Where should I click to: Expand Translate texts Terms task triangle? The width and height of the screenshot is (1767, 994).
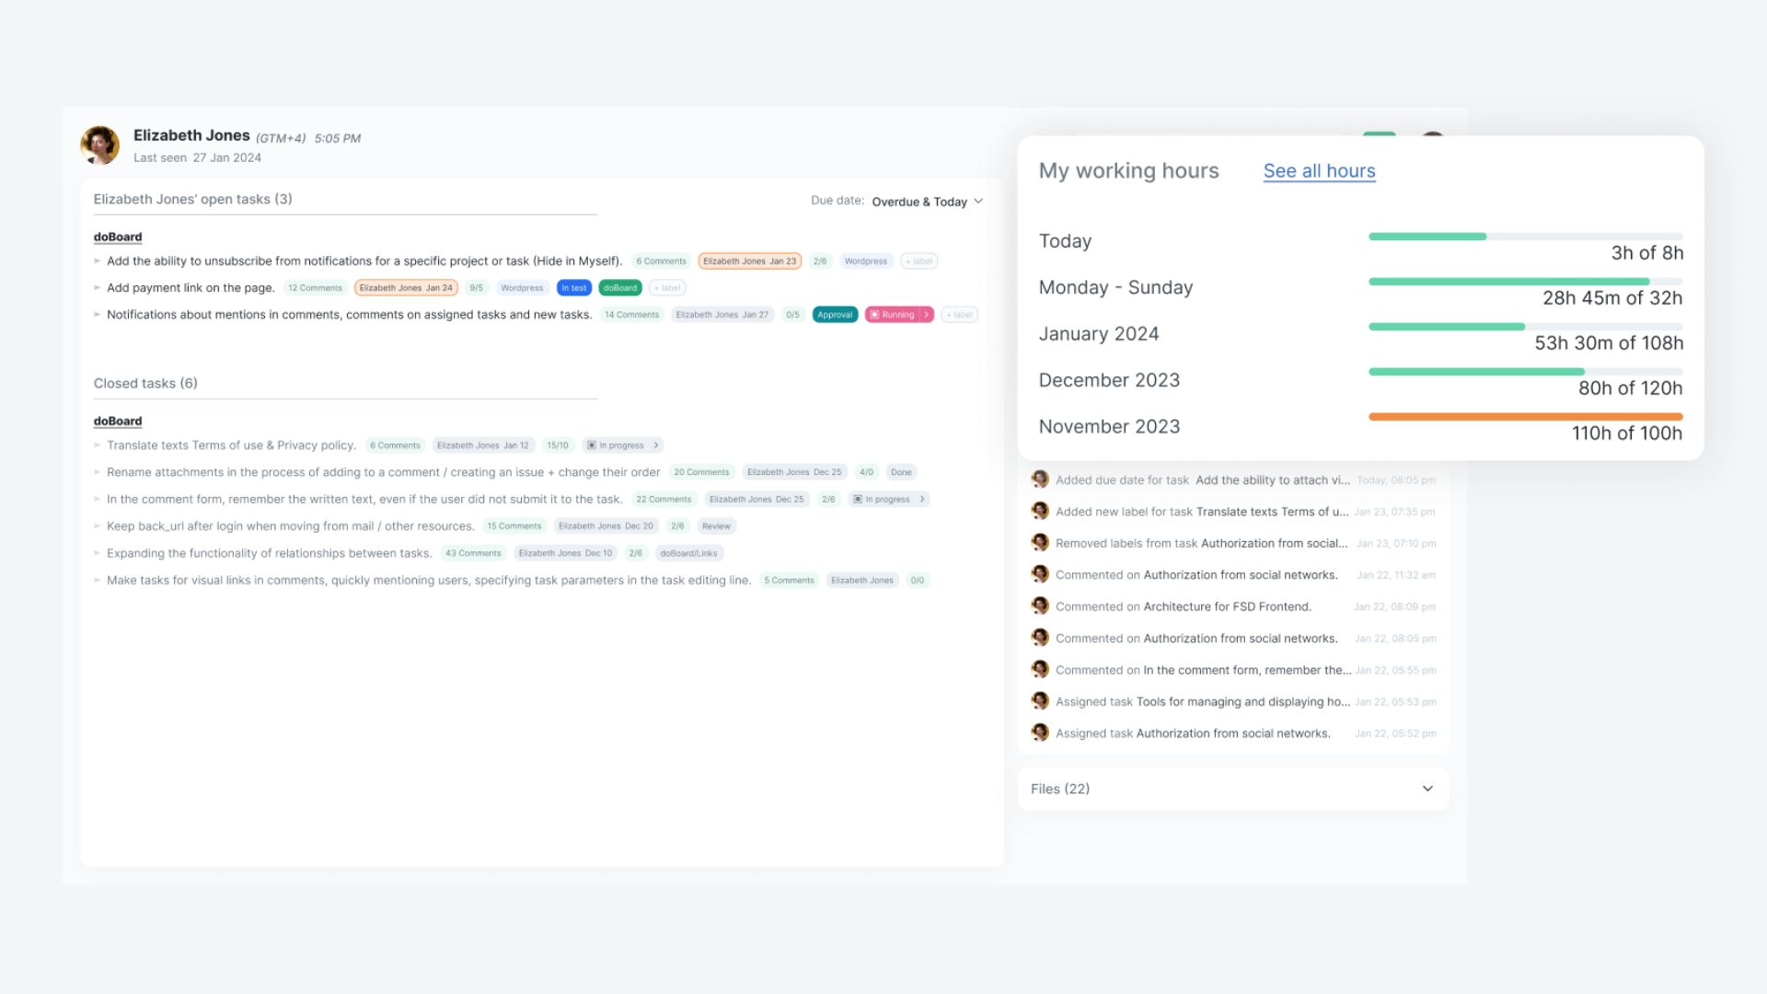pyautogui.click(x=98, y=445)
